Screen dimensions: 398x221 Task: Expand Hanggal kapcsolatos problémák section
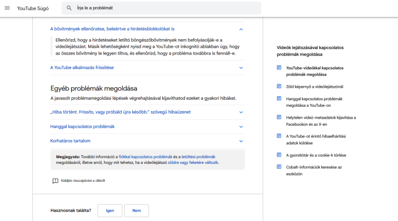pyautogui.click(x=147, y=127)
